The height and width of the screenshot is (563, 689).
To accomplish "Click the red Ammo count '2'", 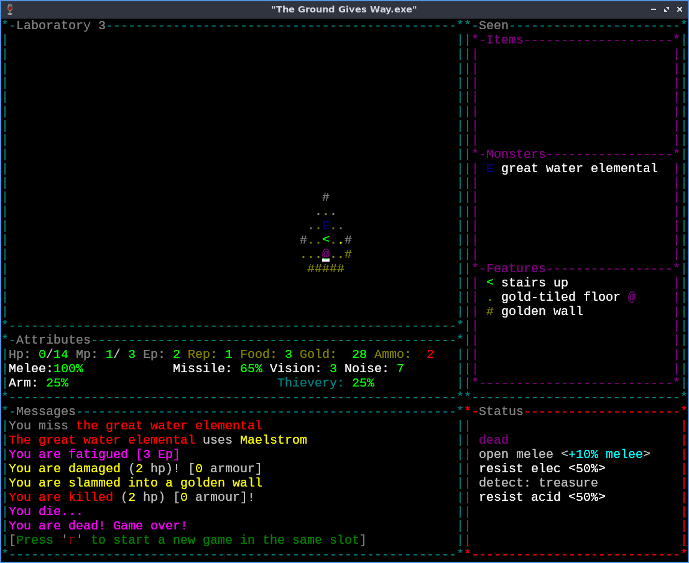I will 430,354.
